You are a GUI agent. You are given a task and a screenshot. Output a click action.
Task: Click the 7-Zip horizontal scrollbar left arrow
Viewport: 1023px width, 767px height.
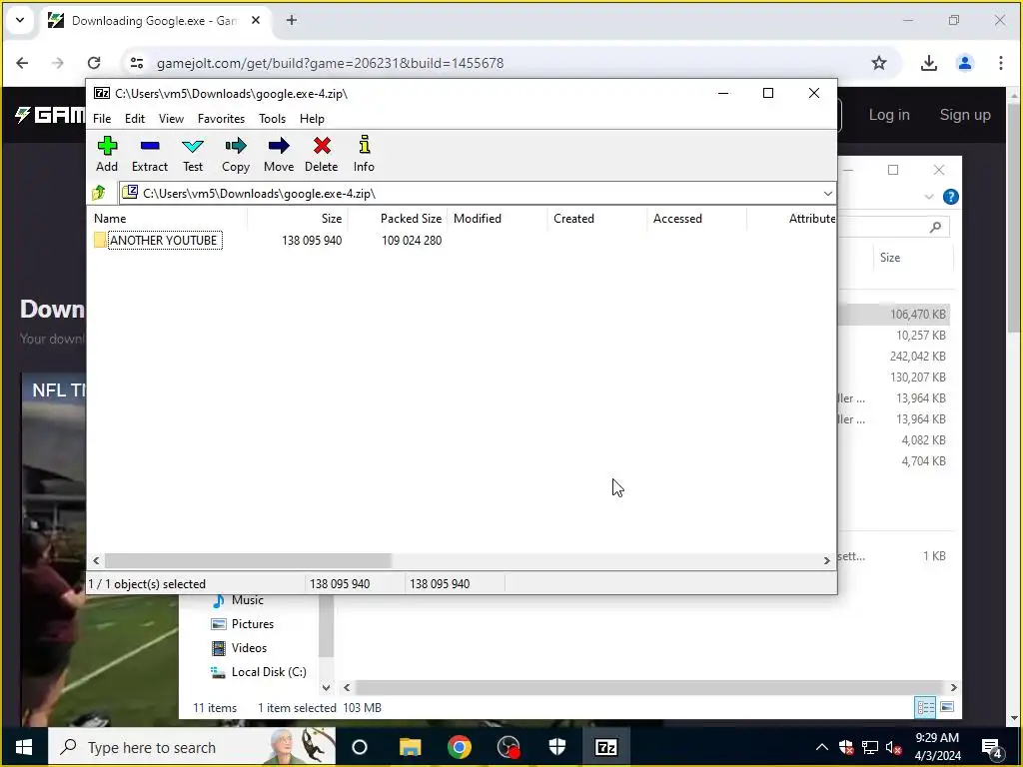(97, 560)
